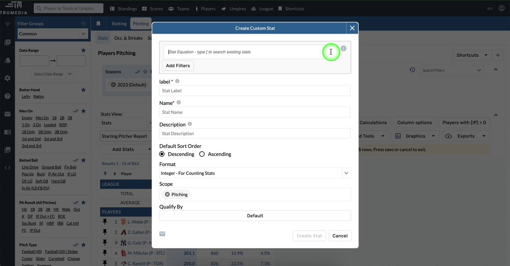Open Scores in top navigation
This screenshot has width=510, height=266.
click(152, 8)
